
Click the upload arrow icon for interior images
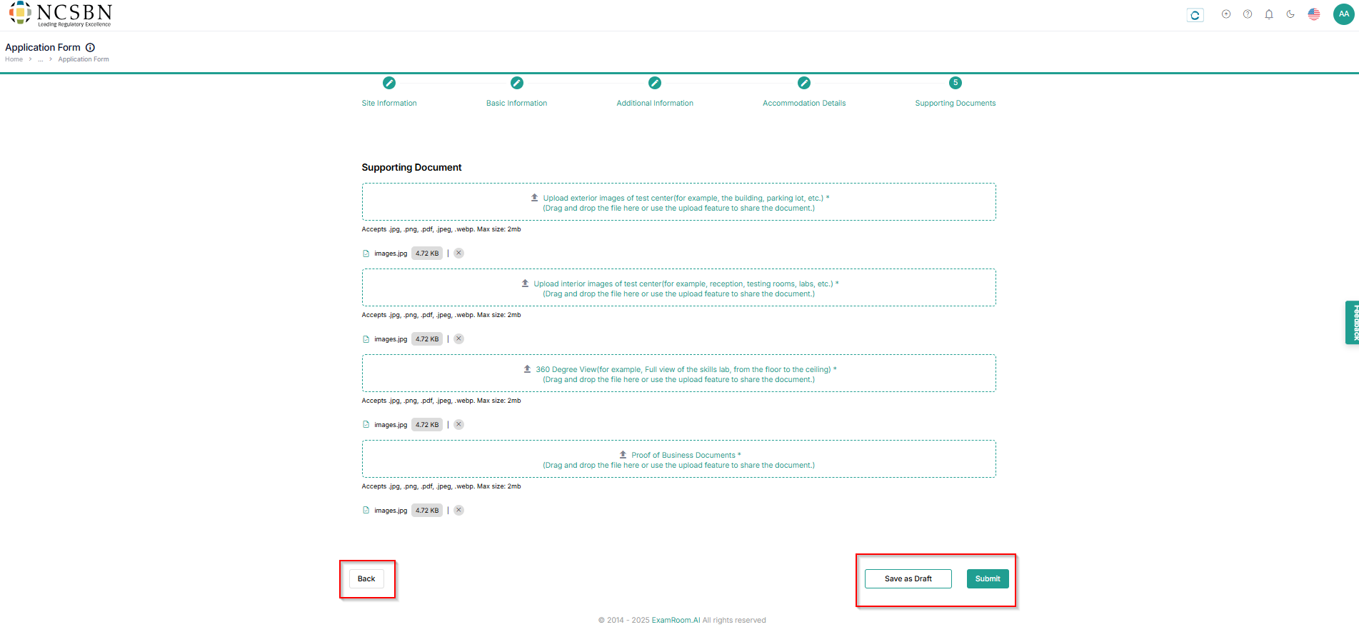pyautogui.click(x=525, y=284)
